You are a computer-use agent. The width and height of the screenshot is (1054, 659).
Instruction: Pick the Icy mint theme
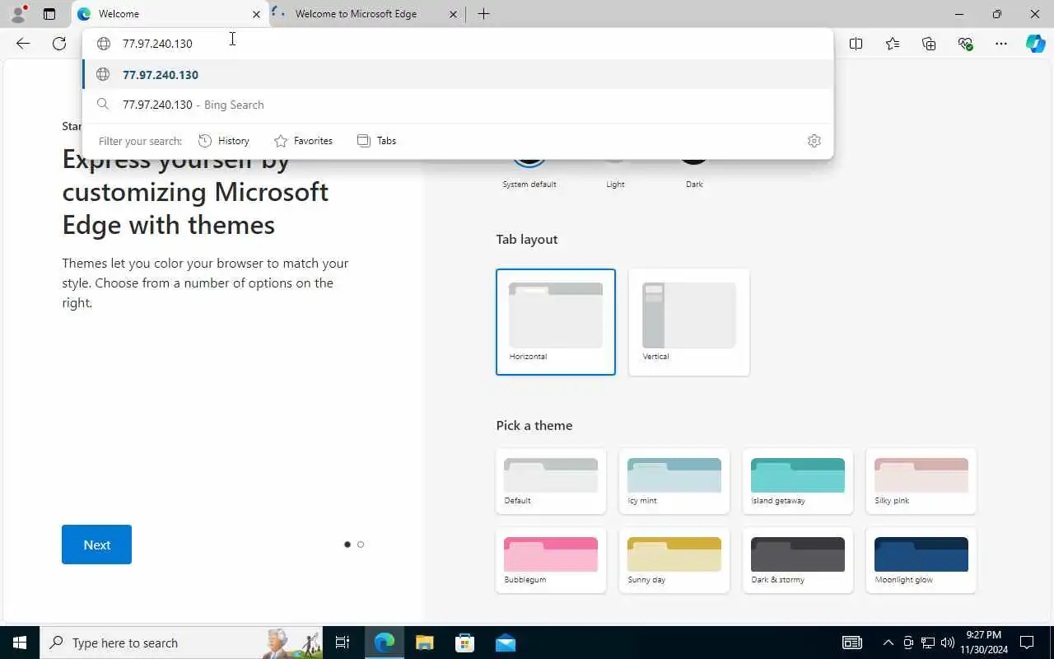[x=674, y=481]
